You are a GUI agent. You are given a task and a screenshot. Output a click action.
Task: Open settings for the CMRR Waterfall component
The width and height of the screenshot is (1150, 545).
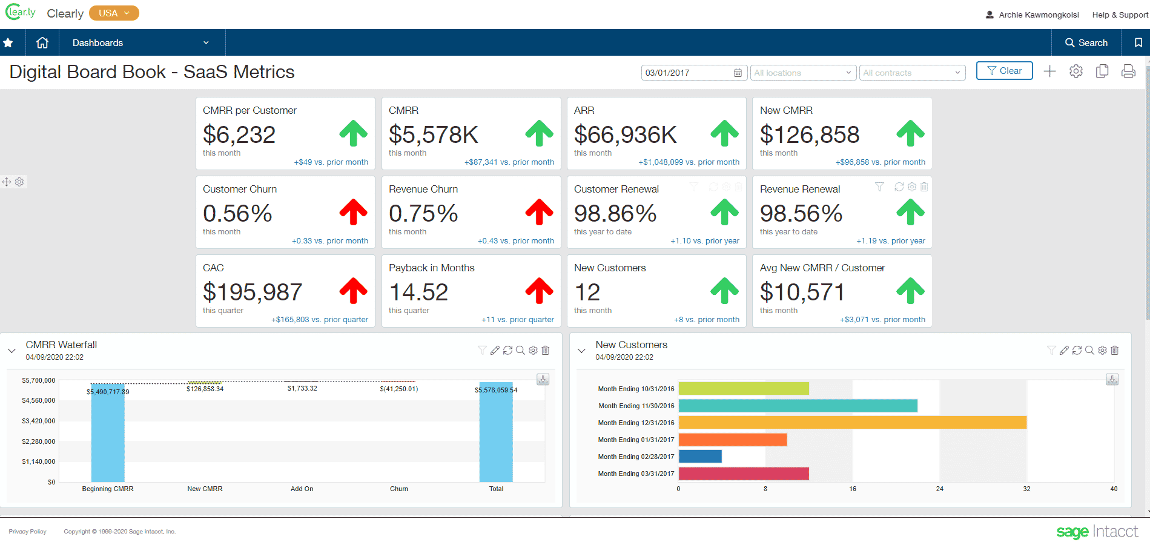pyautogui.click(x=532, y=350)
